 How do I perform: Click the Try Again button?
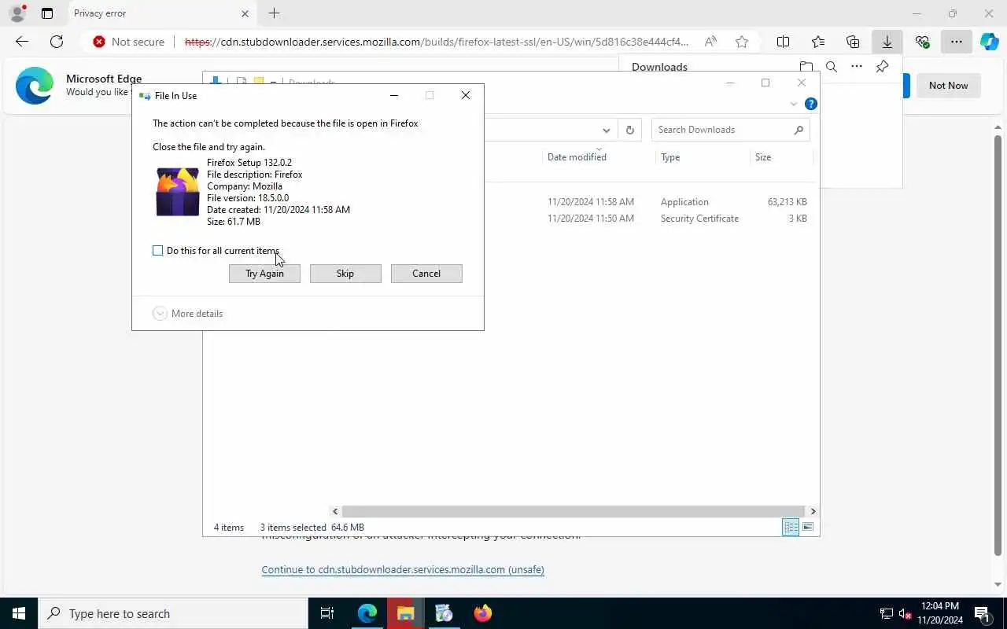click(x=264, y=274)
